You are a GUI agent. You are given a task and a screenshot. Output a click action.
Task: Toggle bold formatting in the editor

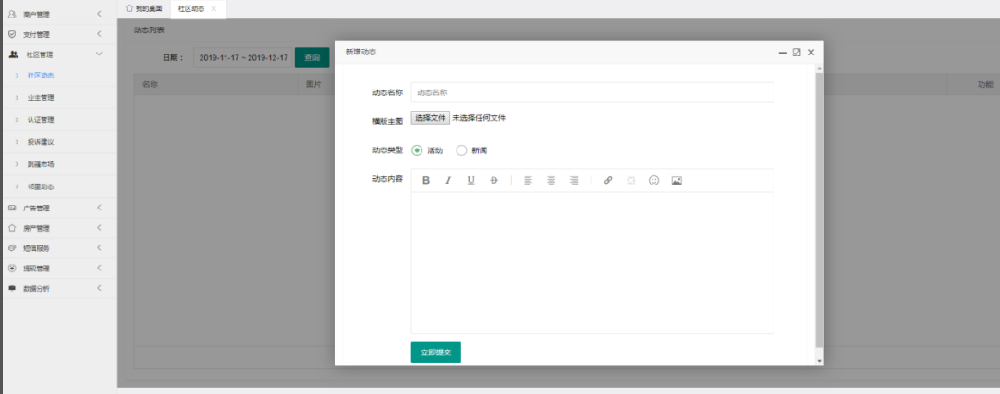point(426,181)
